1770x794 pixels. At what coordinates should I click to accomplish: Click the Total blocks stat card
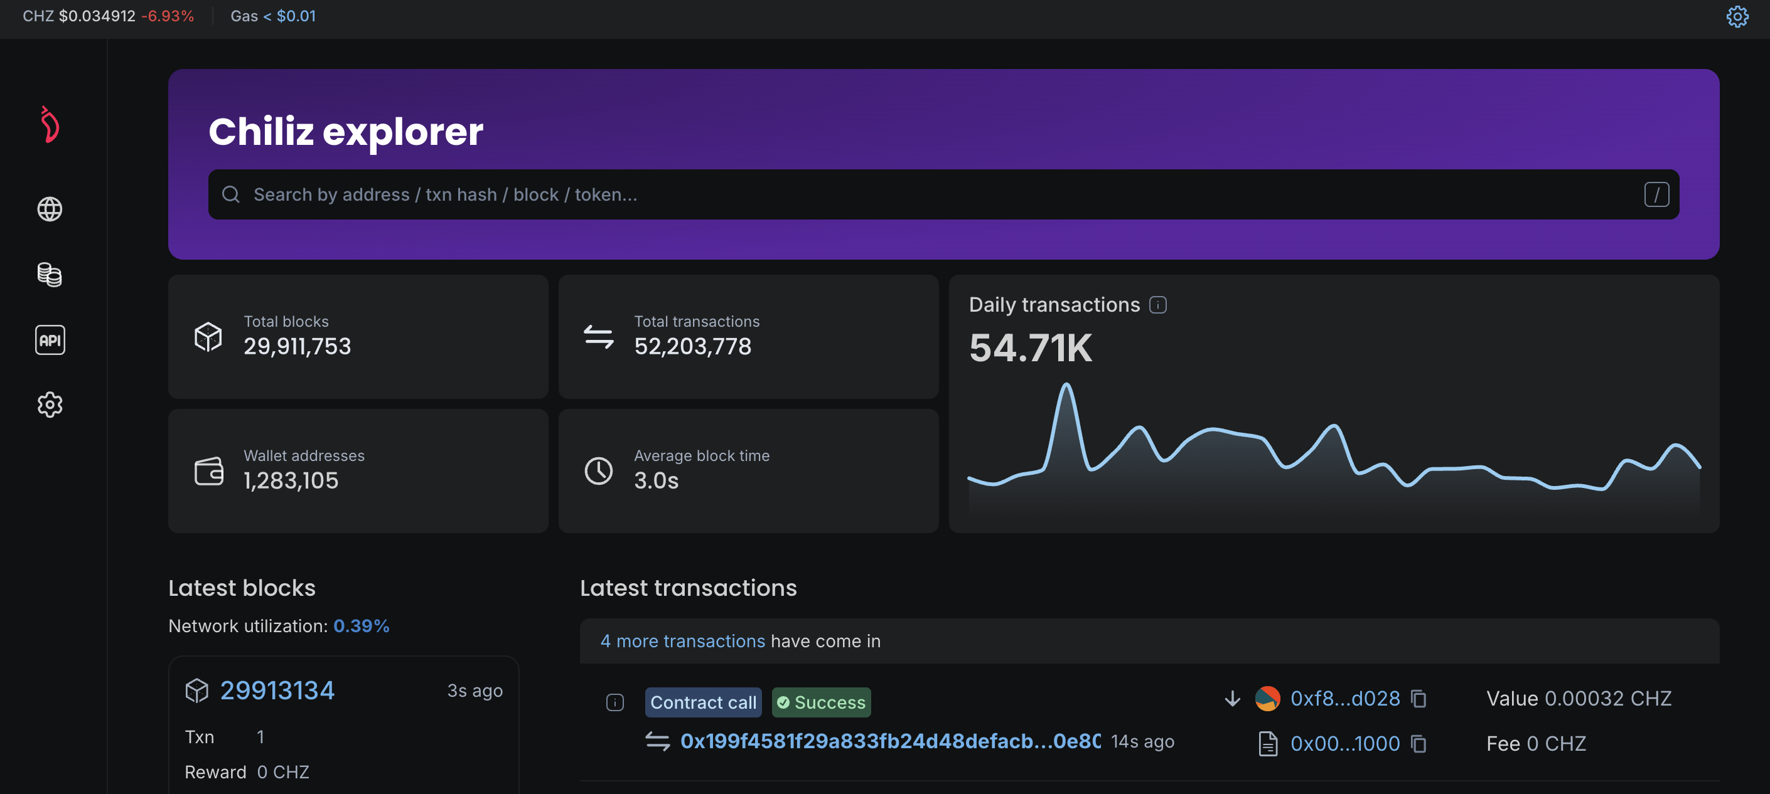(x=358, y=337)
